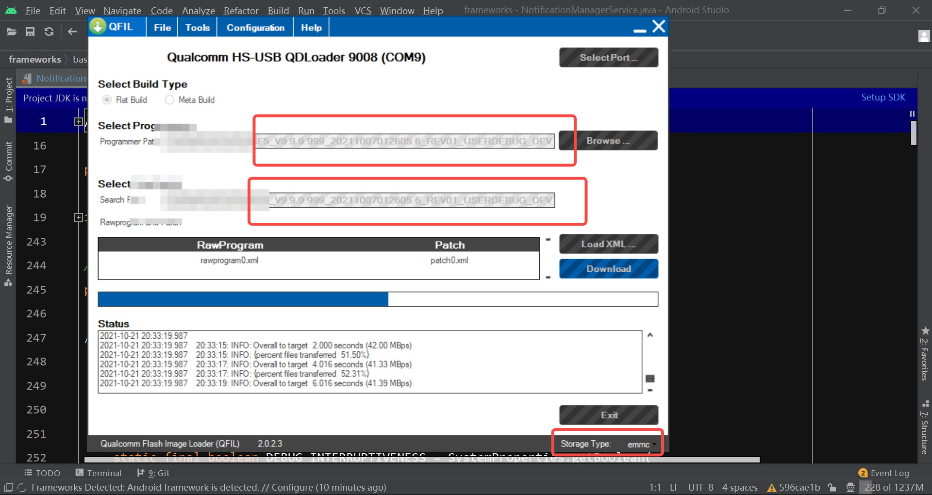
Task: Open QFIL's Configuration menu
Action: (x=255, y=27)
